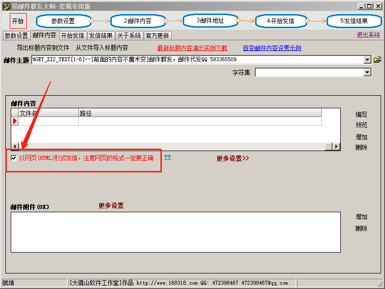Click the folder open icon beside subject field

click(x=377, y=60)
